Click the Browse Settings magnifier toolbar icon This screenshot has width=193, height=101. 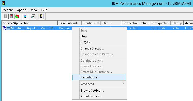[x=33, y=16]
